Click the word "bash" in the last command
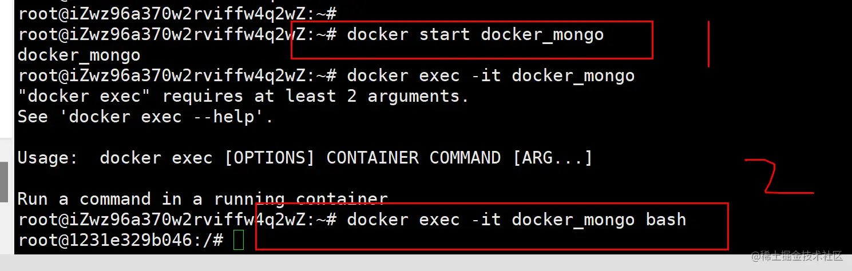 click(666, 220)
